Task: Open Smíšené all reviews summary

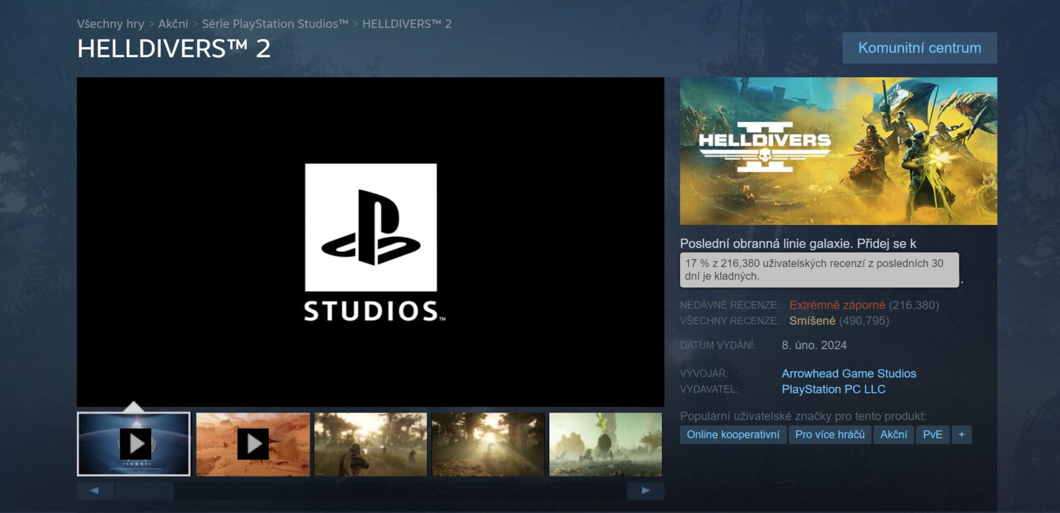Action: click(812, 320)
